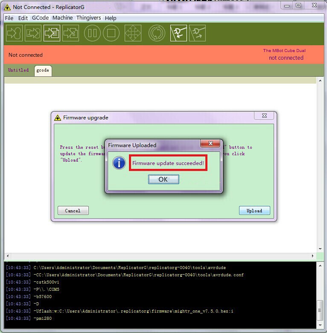This screenshot has height=333, width=327.
Task: Click the console scrollbar thumb
Action: pos(320,310)
